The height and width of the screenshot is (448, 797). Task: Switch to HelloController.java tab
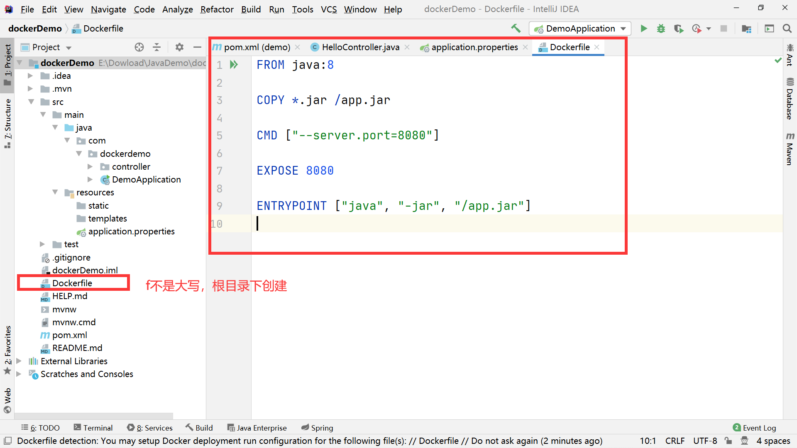click(x=360, y=47)
